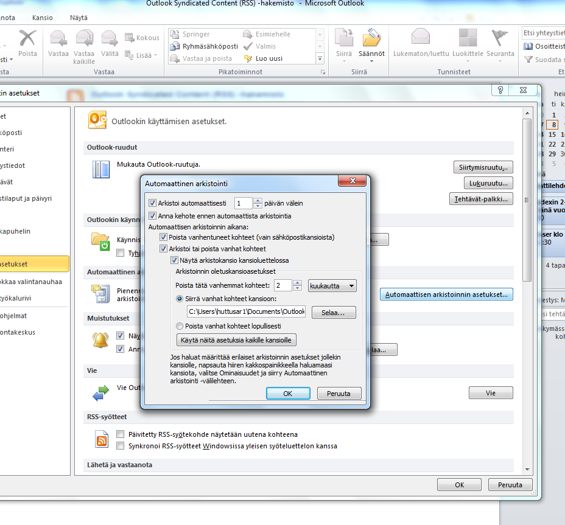Click the Seuranta flag icon
This screenshot has width=565, height=525.
(x=500, y=38)
